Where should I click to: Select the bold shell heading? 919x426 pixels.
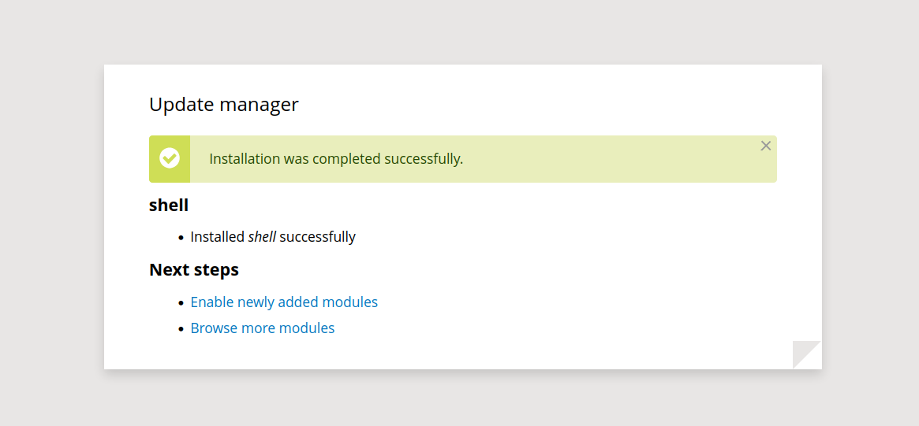(x=169, y=206)
